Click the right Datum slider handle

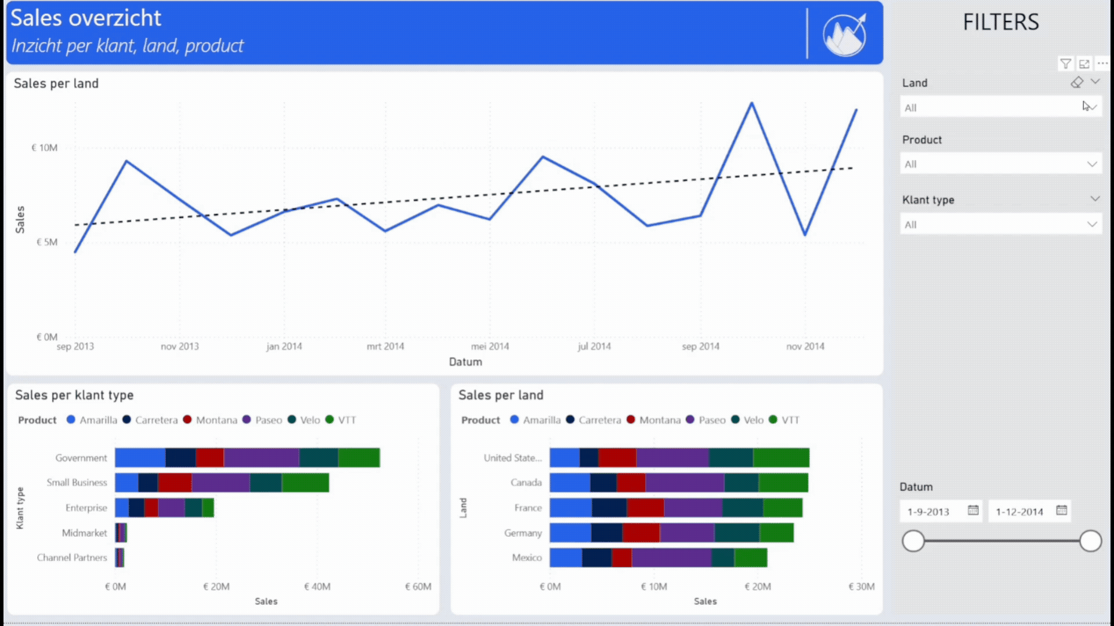[x=1090, y=541]
